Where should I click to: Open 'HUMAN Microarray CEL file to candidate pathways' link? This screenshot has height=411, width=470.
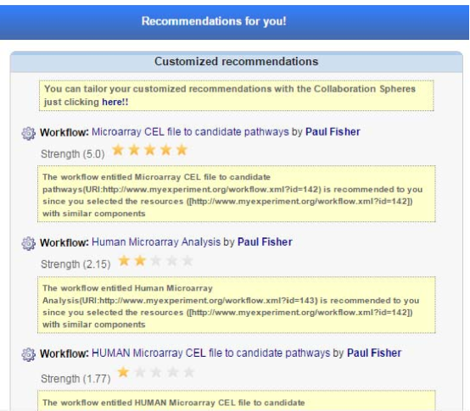click(211, 353)
